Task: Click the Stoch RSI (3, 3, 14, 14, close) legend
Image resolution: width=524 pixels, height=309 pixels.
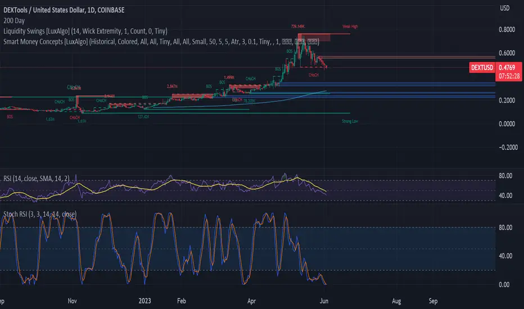Action: click(40, 214)
